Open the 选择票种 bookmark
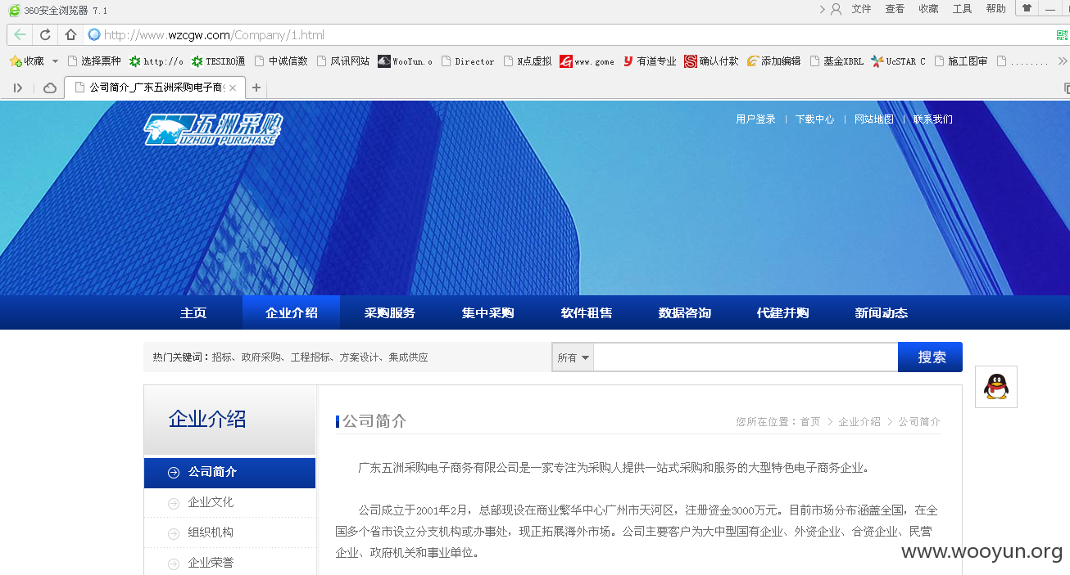1070x575 pixels. 94,61
